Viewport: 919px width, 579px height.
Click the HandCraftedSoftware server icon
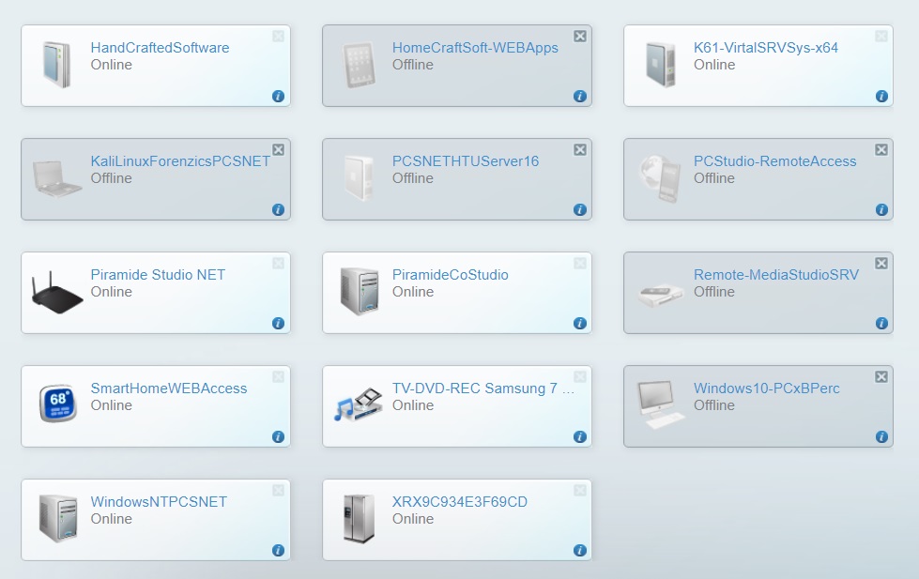pos(57,65)
